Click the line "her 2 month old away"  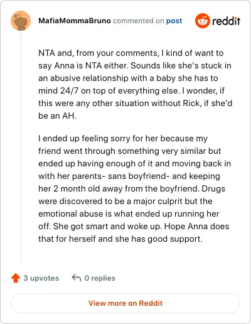click(x=132, y=188)
